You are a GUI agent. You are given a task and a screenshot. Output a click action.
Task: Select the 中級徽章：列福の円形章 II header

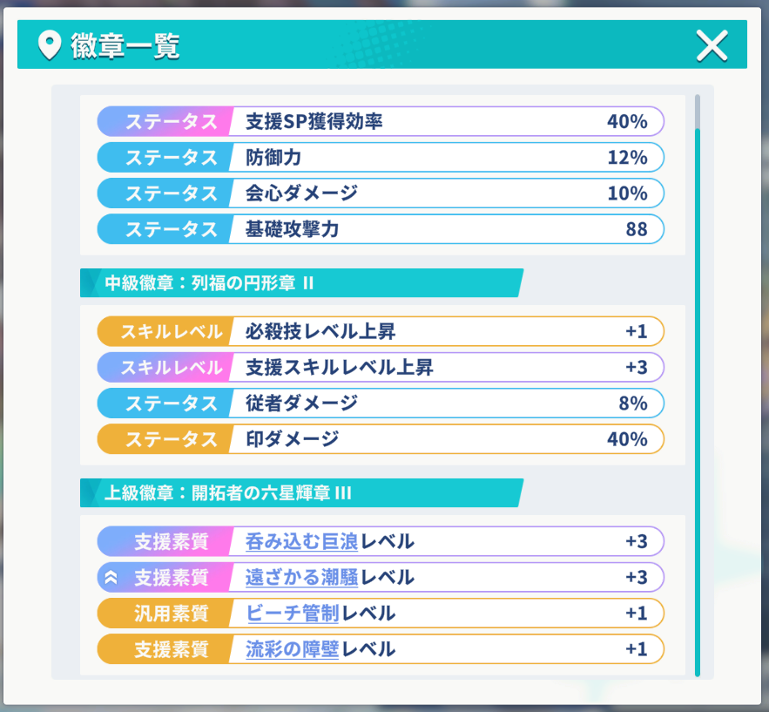point(301,282)
